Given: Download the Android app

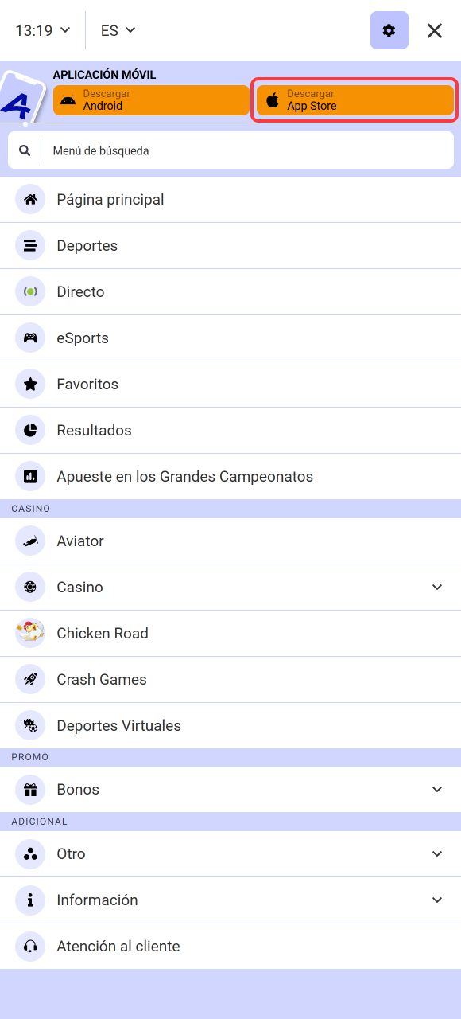Looking at the screenshot, I should tap(150, 100).
